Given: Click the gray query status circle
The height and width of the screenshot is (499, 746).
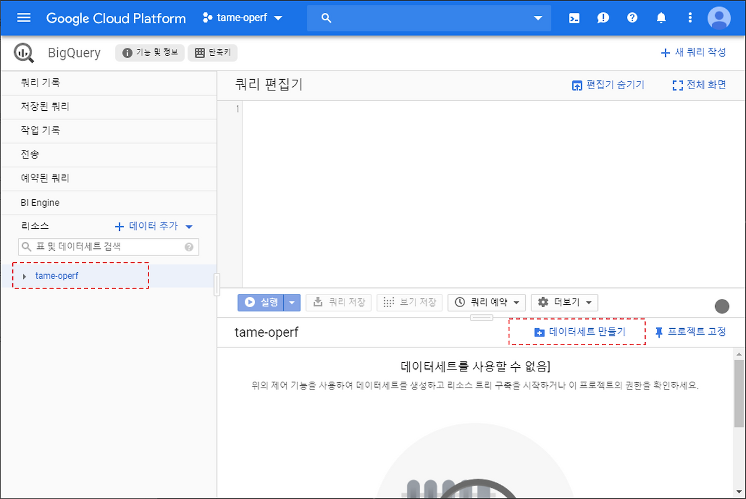Looking at the screenshot, I should pyautogui.click(x=722, y=307).
